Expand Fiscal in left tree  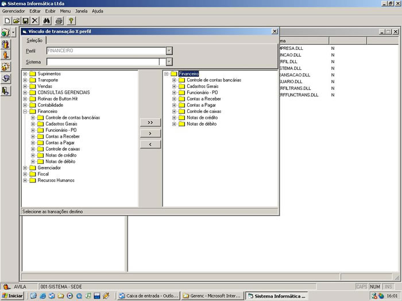click(x=25, y=174)
